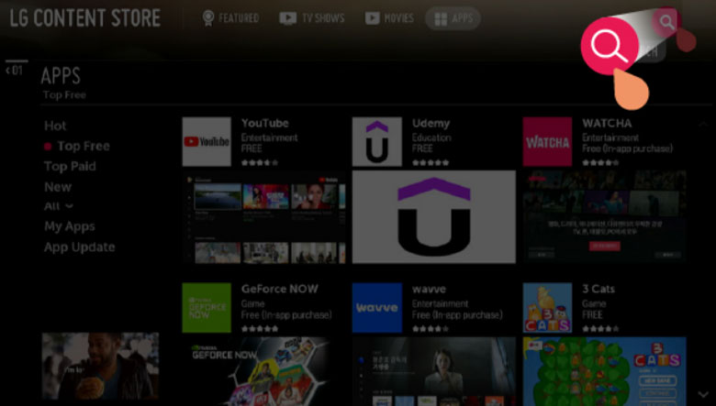Viewport: 716px width, 406px height.
Task: Open the YouTube app icon
Action: tap(207, 141)
